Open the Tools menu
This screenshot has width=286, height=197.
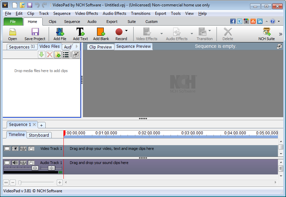click(176, 13)
